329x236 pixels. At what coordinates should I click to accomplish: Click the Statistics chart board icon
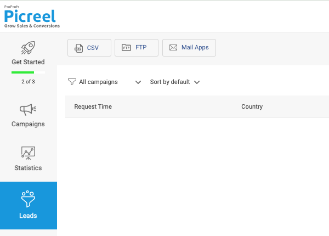coord(28,153)
